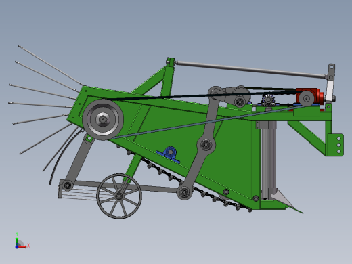The image size is (352, 264).
Task: Select the small chain sprocket near gearbox
Action: (268, 100)
